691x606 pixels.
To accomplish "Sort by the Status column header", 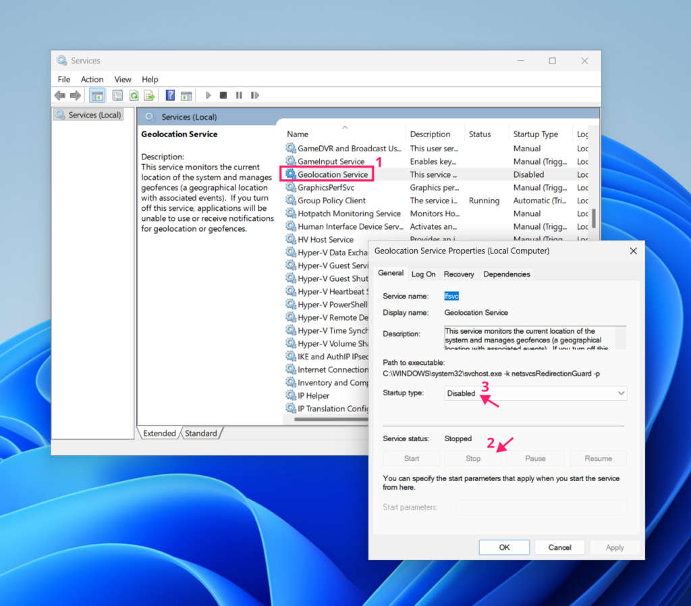I will point(486,134).
